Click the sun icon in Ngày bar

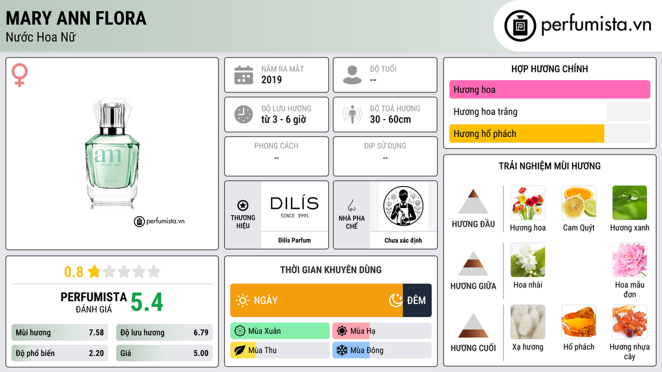pos(242,300)
